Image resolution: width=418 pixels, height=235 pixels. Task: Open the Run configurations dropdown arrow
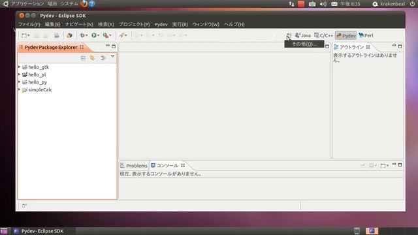99,35
